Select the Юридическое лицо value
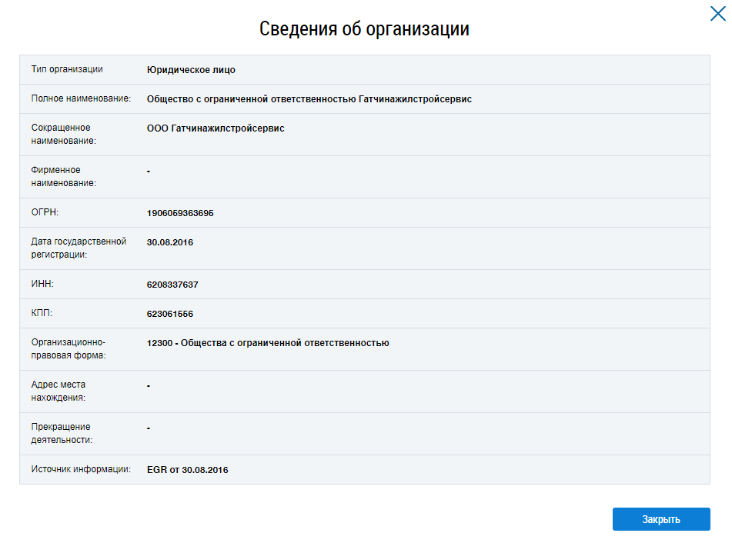 click(191, 70)
